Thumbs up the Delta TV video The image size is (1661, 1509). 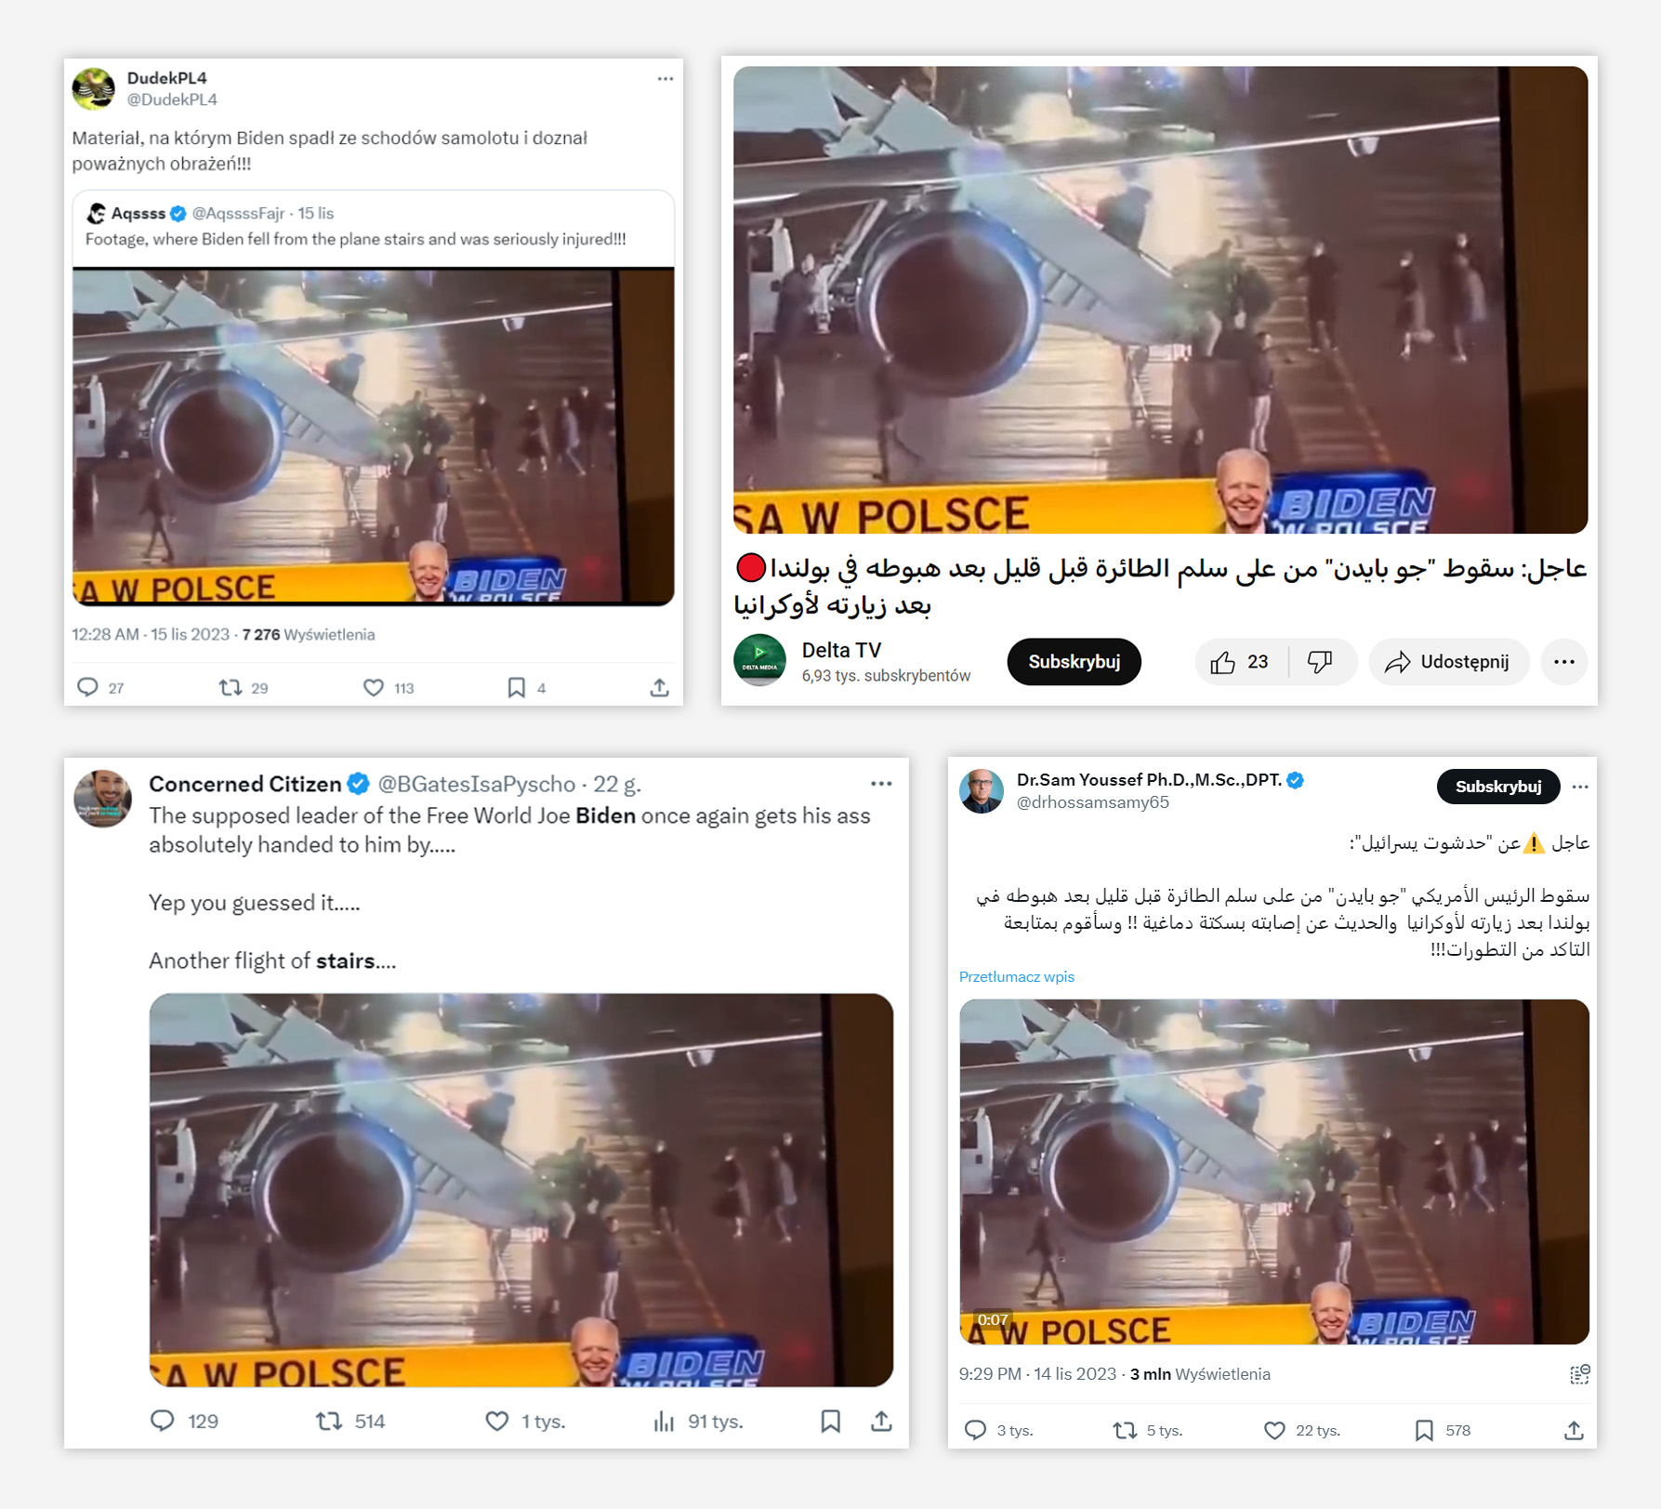pyautogui.click(x=1240, y=662)
